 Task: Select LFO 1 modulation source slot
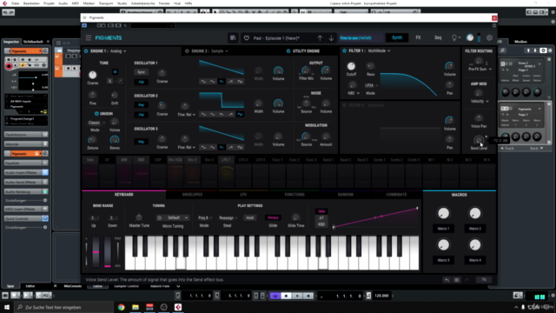coord(226,171)
